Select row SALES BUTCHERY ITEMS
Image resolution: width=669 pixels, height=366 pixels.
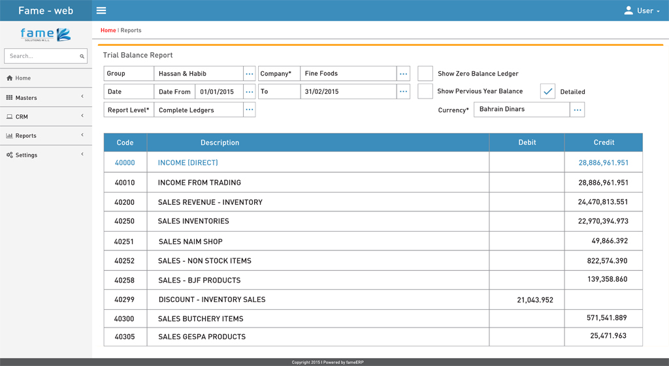pos(373,318)
